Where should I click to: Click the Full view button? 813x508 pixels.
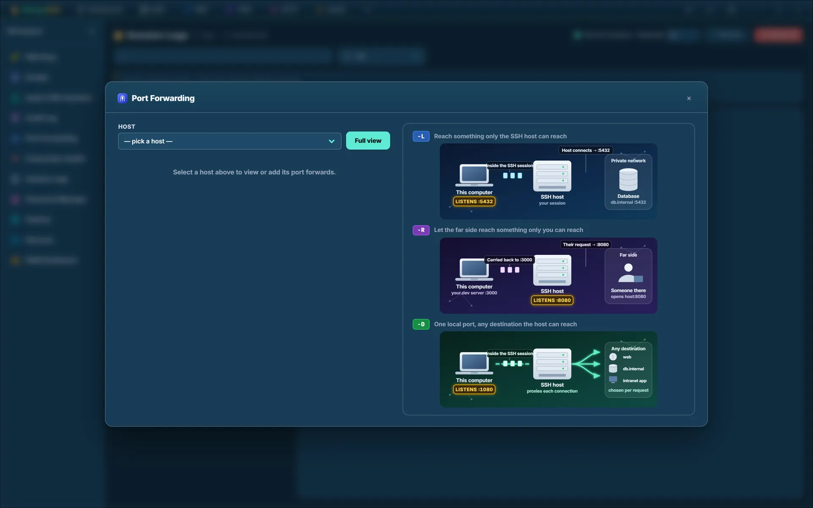(x=368, y=141)
